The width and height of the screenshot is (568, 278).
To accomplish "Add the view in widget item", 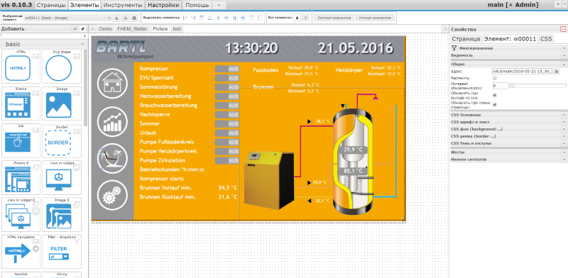I will (62, 178).
